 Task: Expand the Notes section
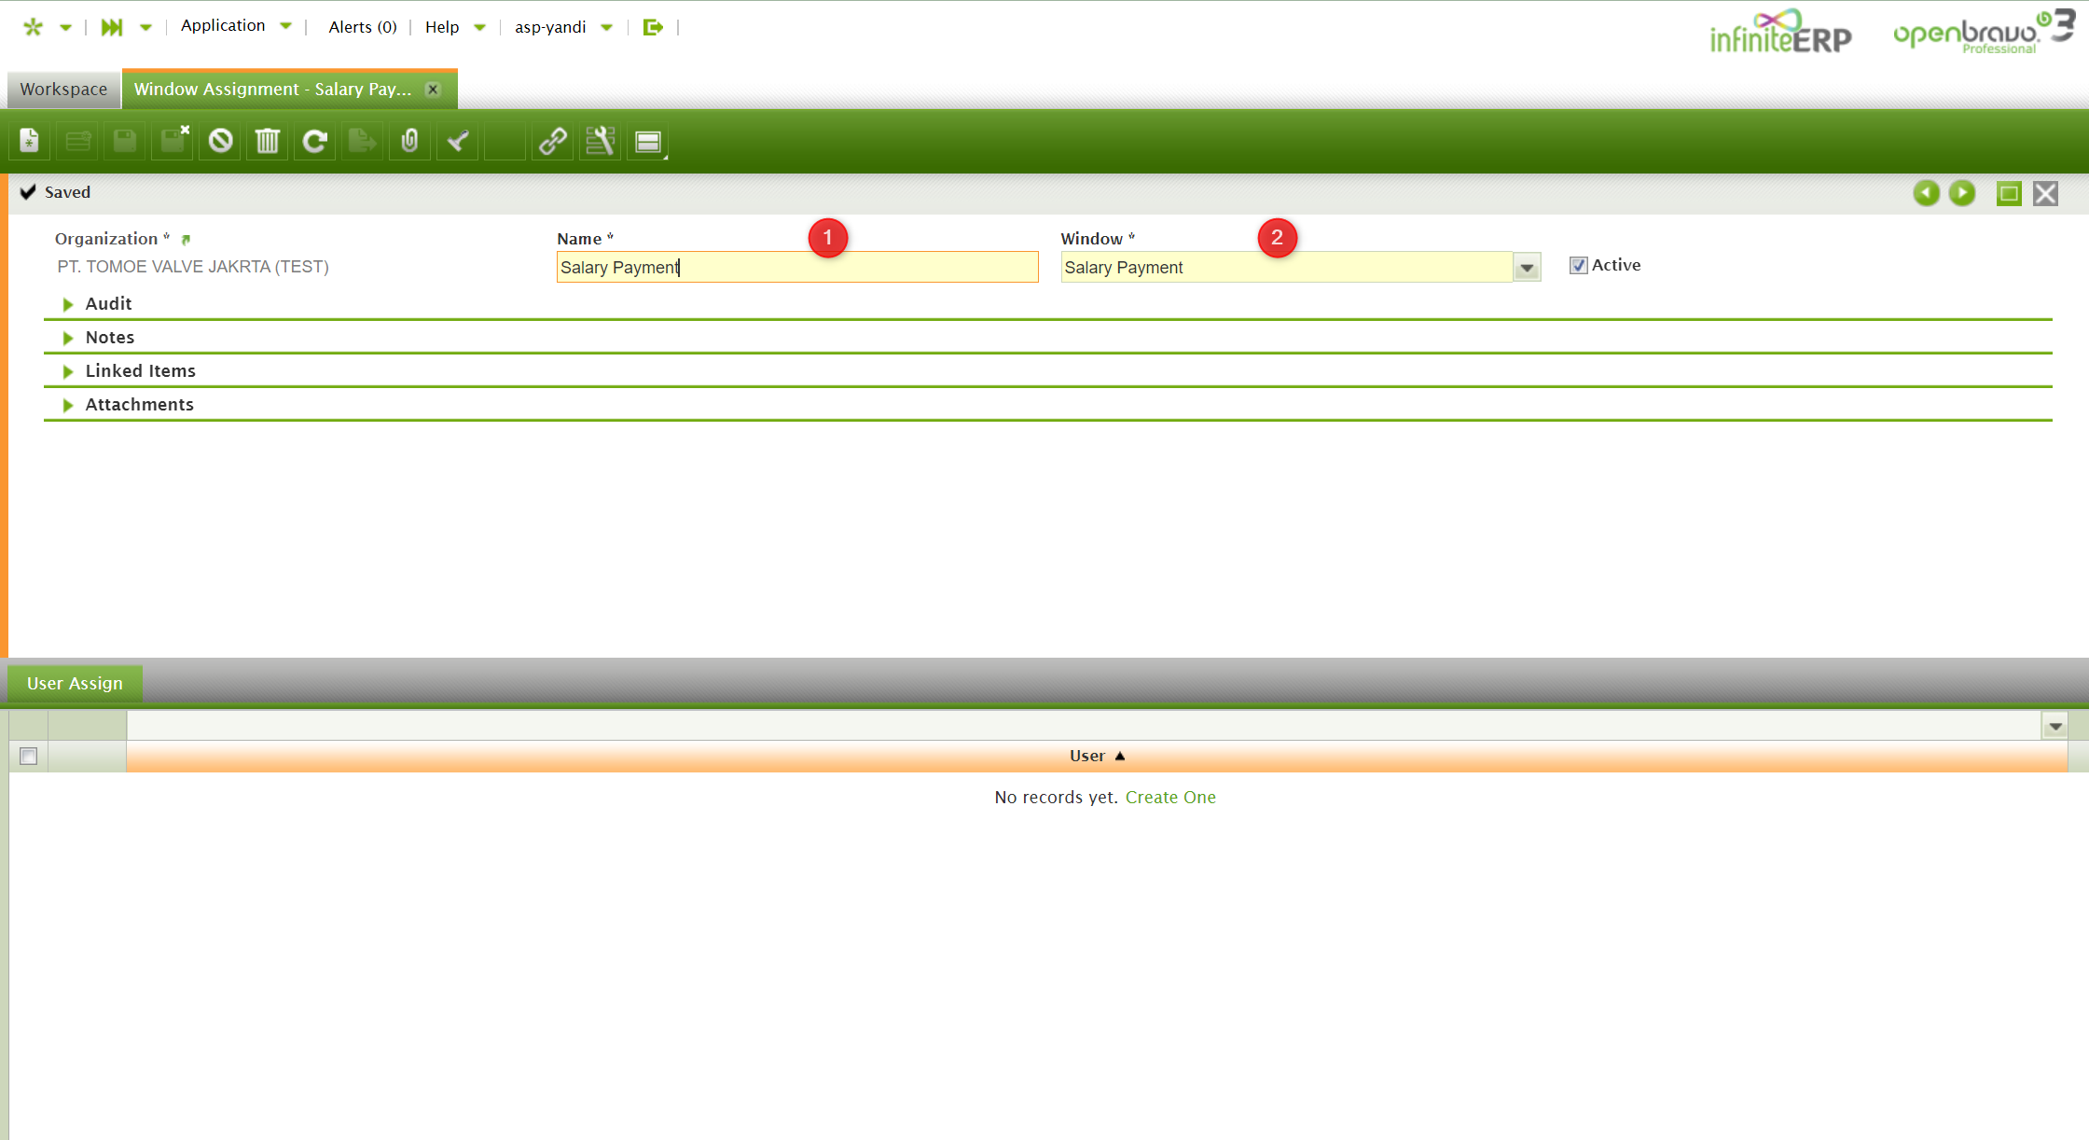click(109, 338)
